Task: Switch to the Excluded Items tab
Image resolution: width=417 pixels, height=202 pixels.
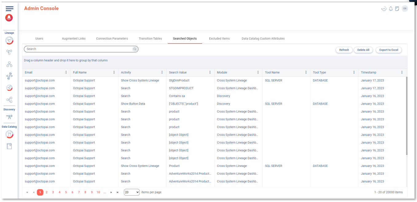Action: coord(219,39)
